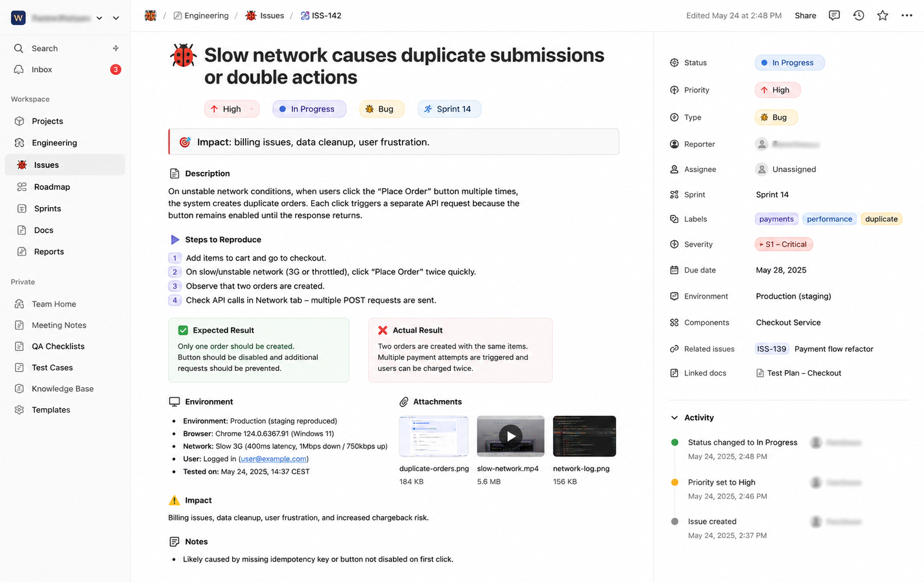Open version history clock icon
924x582 pixels.
pyautogui.click(x=859, y=16)
